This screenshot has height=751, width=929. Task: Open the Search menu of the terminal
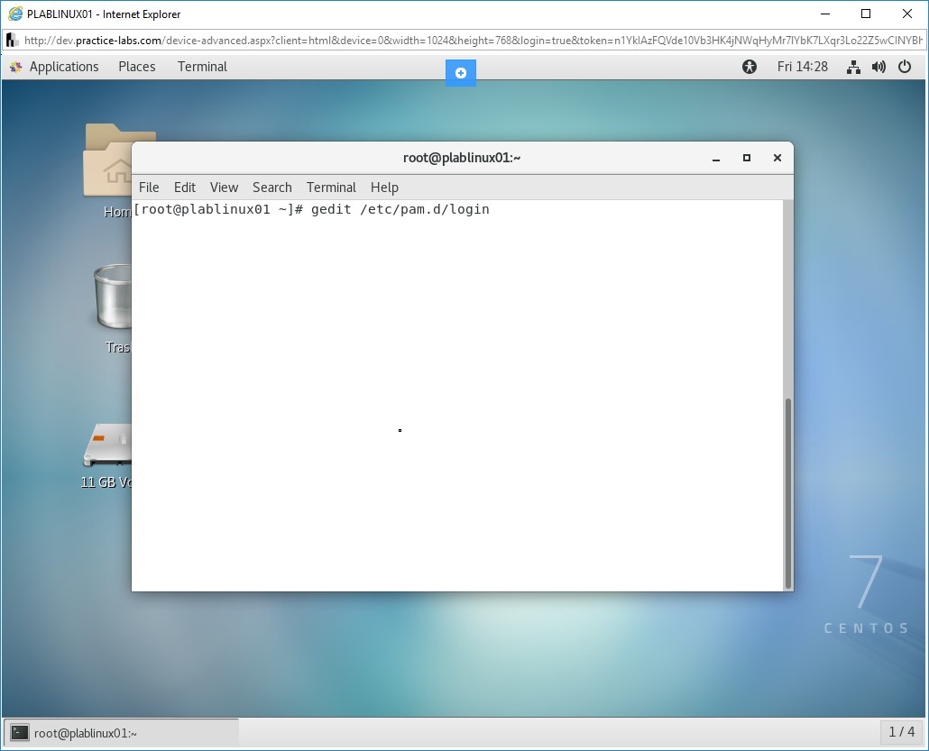(271, 188)
